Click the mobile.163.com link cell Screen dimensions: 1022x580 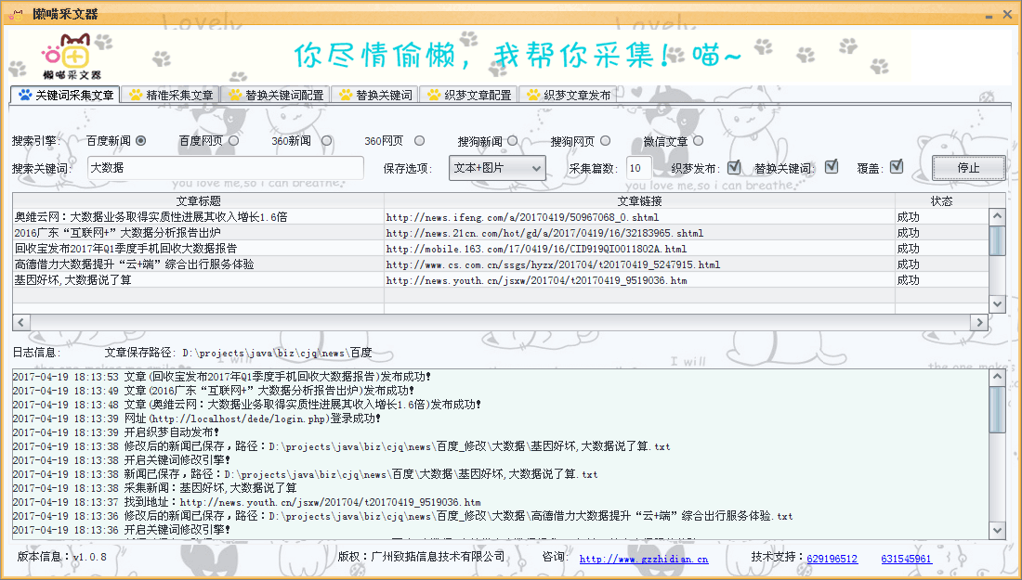point(639,249)
